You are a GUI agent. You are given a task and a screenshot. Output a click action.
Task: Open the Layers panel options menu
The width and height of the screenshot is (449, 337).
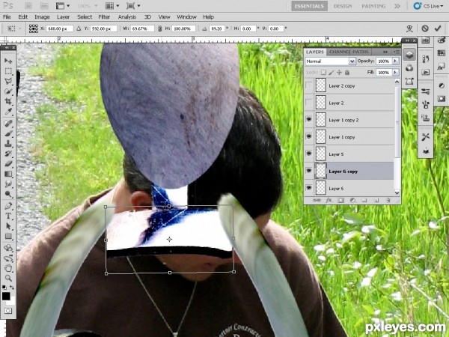pos(397,52)
